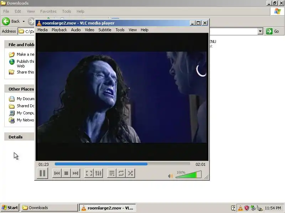Open the Explorer Edit menu
Image resolution: width=285 pixels, height=213 pixels.
tap(18, 11)
